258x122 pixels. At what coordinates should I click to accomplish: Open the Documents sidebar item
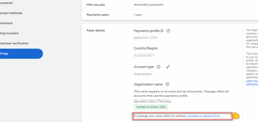pos(6,3)
